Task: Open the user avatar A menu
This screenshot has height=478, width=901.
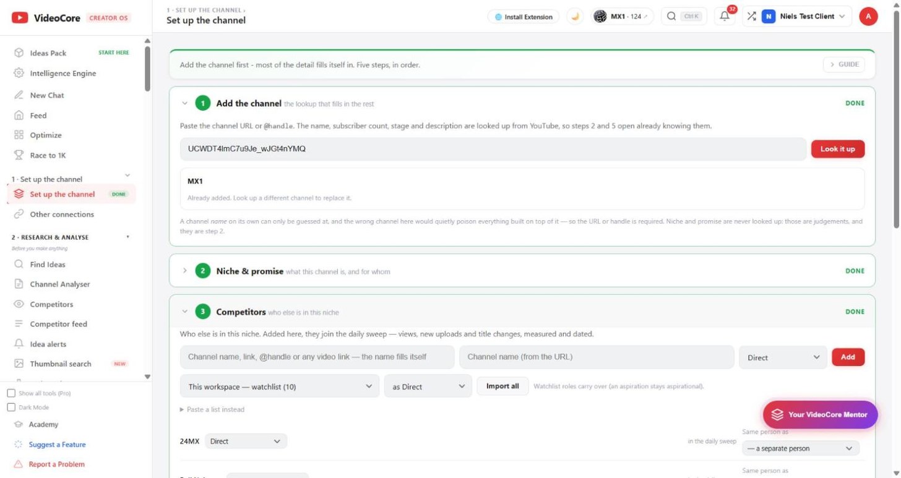Action: coord(868,17)
